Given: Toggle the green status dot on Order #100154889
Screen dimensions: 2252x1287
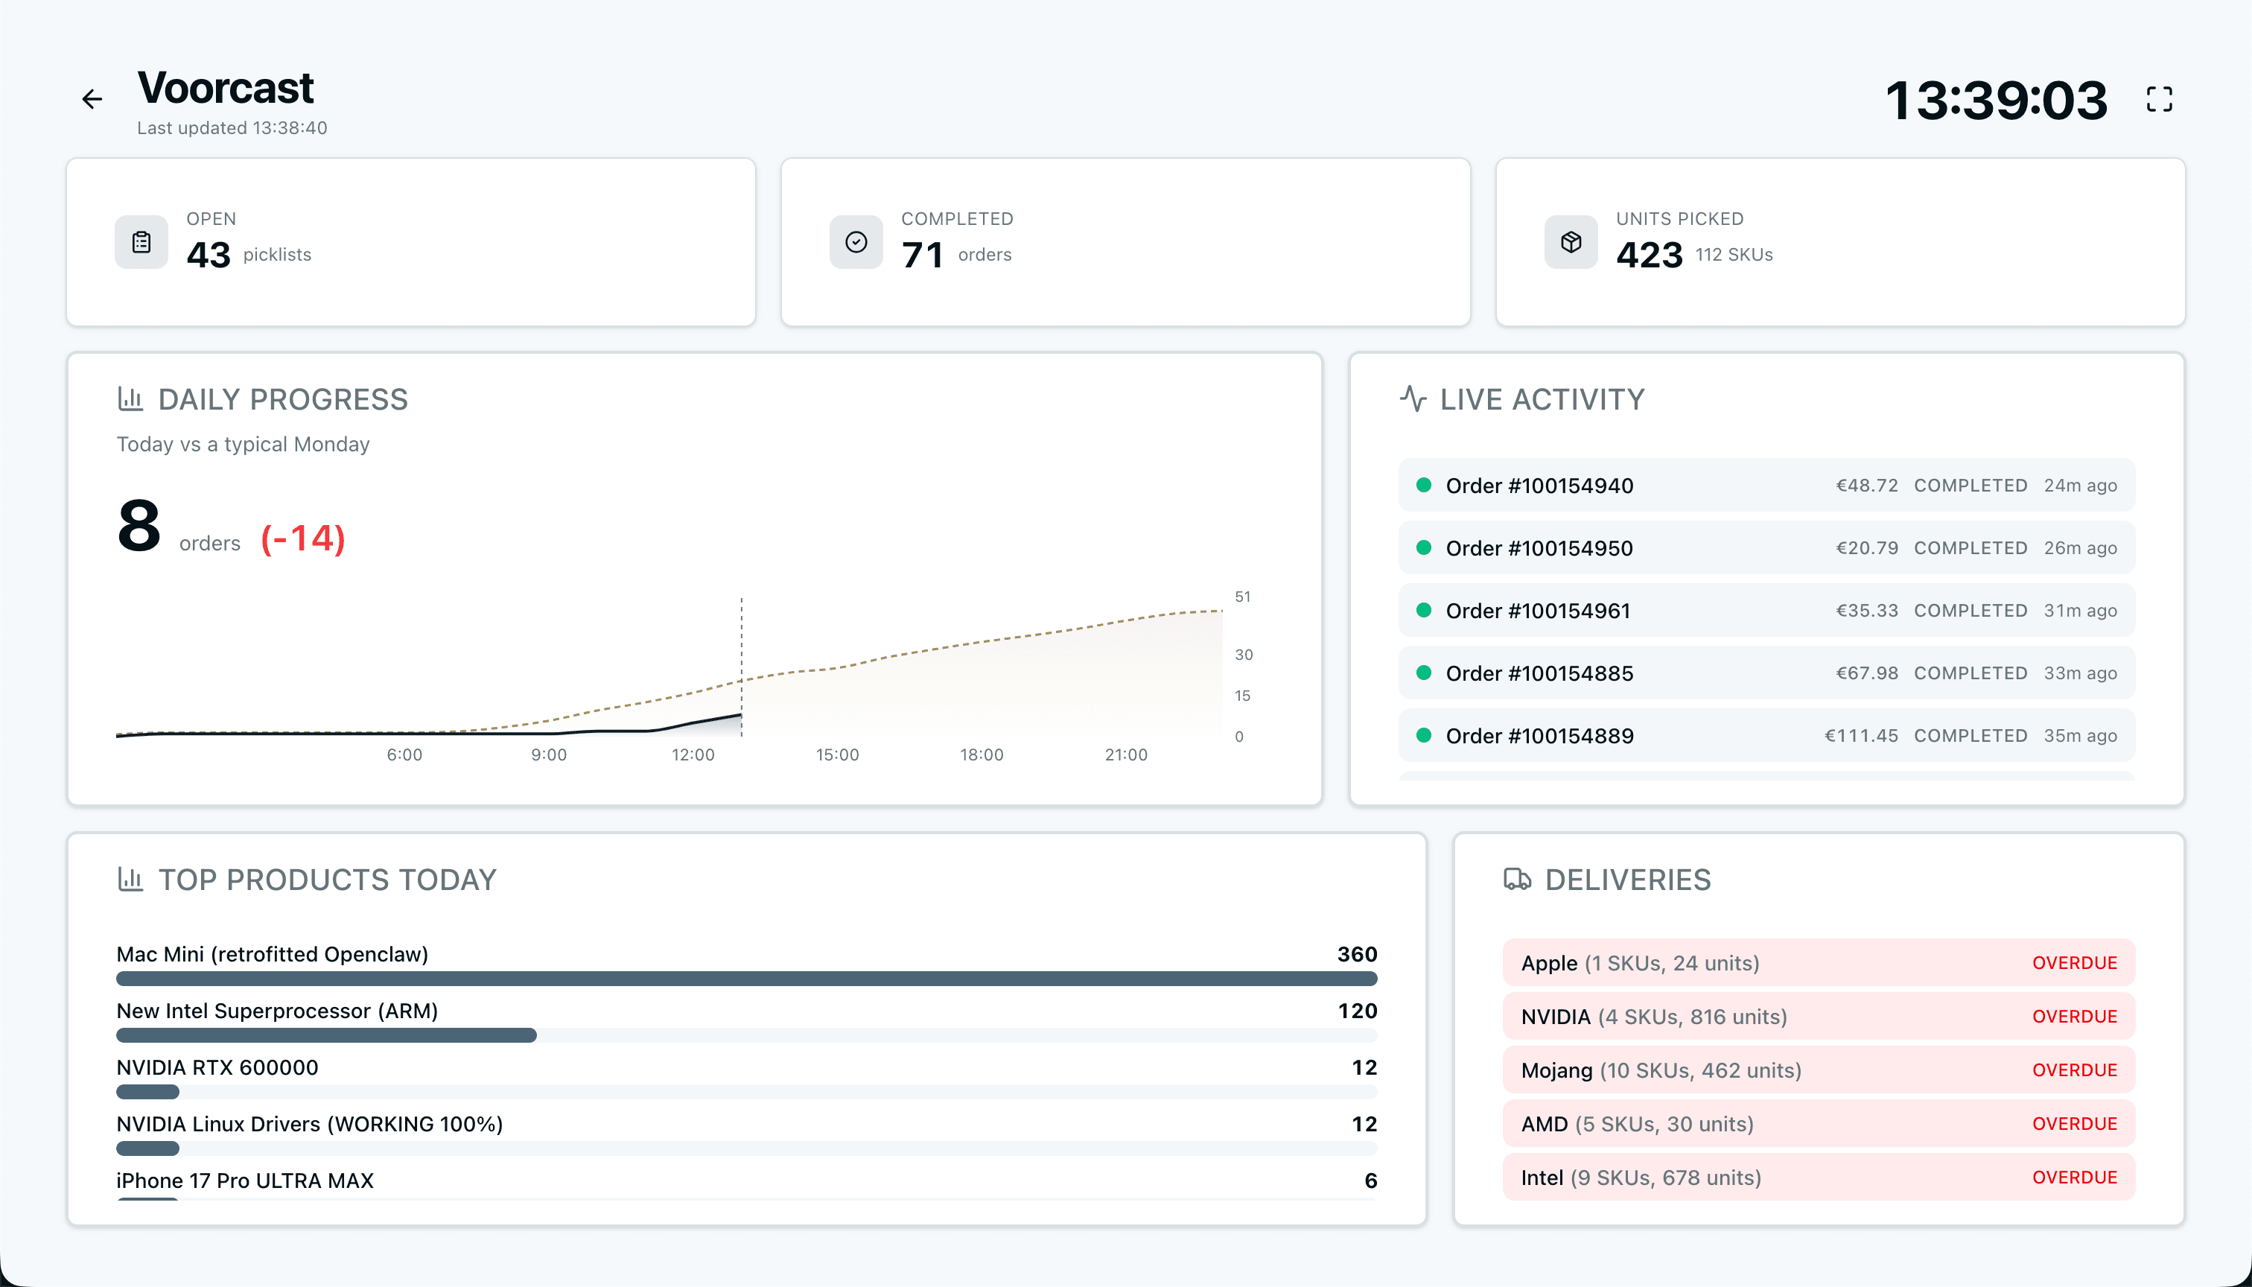Looking at the screenshot, I should (x=1425, y=734).
